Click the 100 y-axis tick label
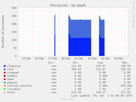 (x=14, y=40)
